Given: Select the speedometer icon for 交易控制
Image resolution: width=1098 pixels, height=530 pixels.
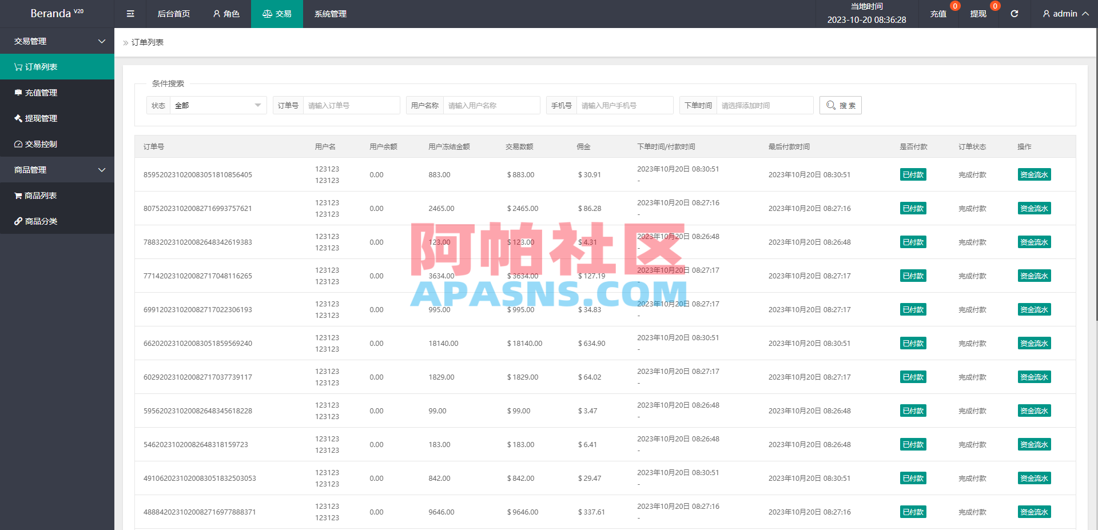Looking at the screenshot, I should (x=18, y=144).
